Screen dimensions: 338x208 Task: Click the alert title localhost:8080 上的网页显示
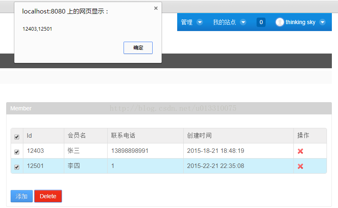tap(65, 11)
